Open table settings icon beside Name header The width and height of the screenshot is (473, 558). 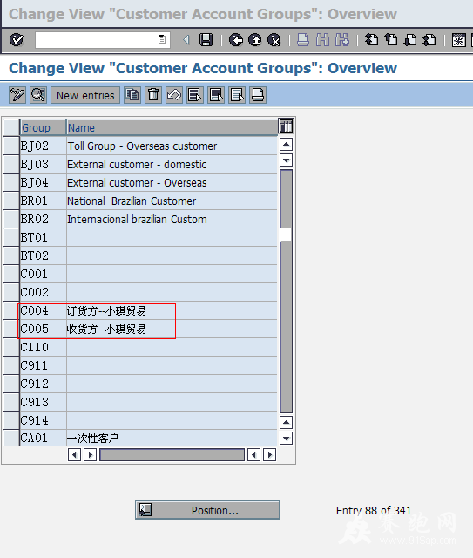point(286,126)
